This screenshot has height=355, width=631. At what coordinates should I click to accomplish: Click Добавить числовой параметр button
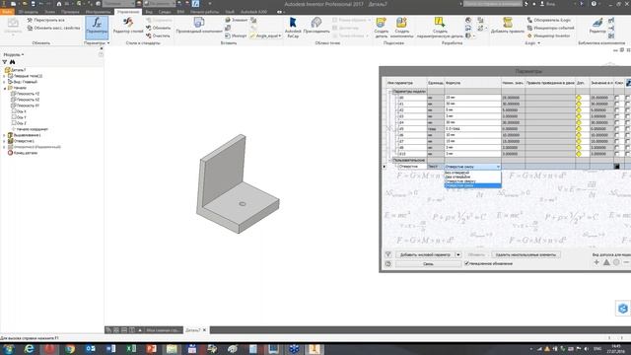pyautogui.click(x=425, y=254)
